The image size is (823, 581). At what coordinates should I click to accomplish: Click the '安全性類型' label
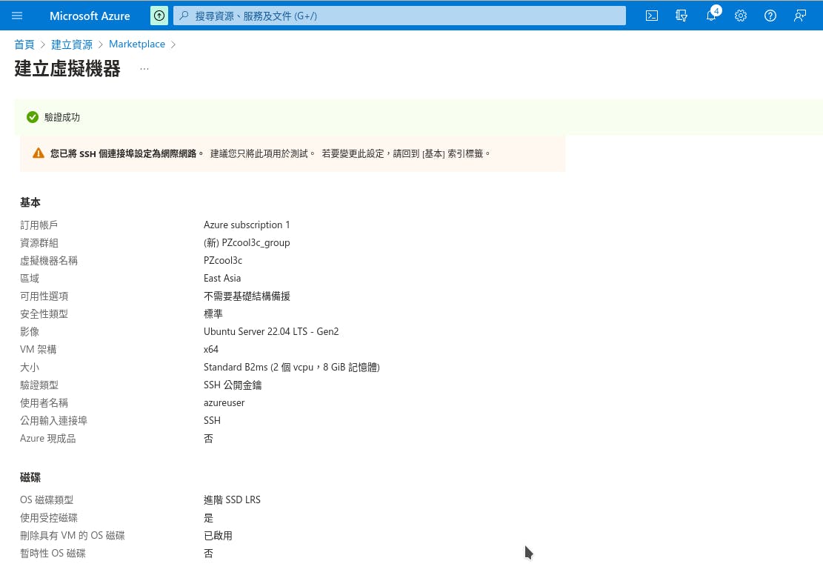44,314
